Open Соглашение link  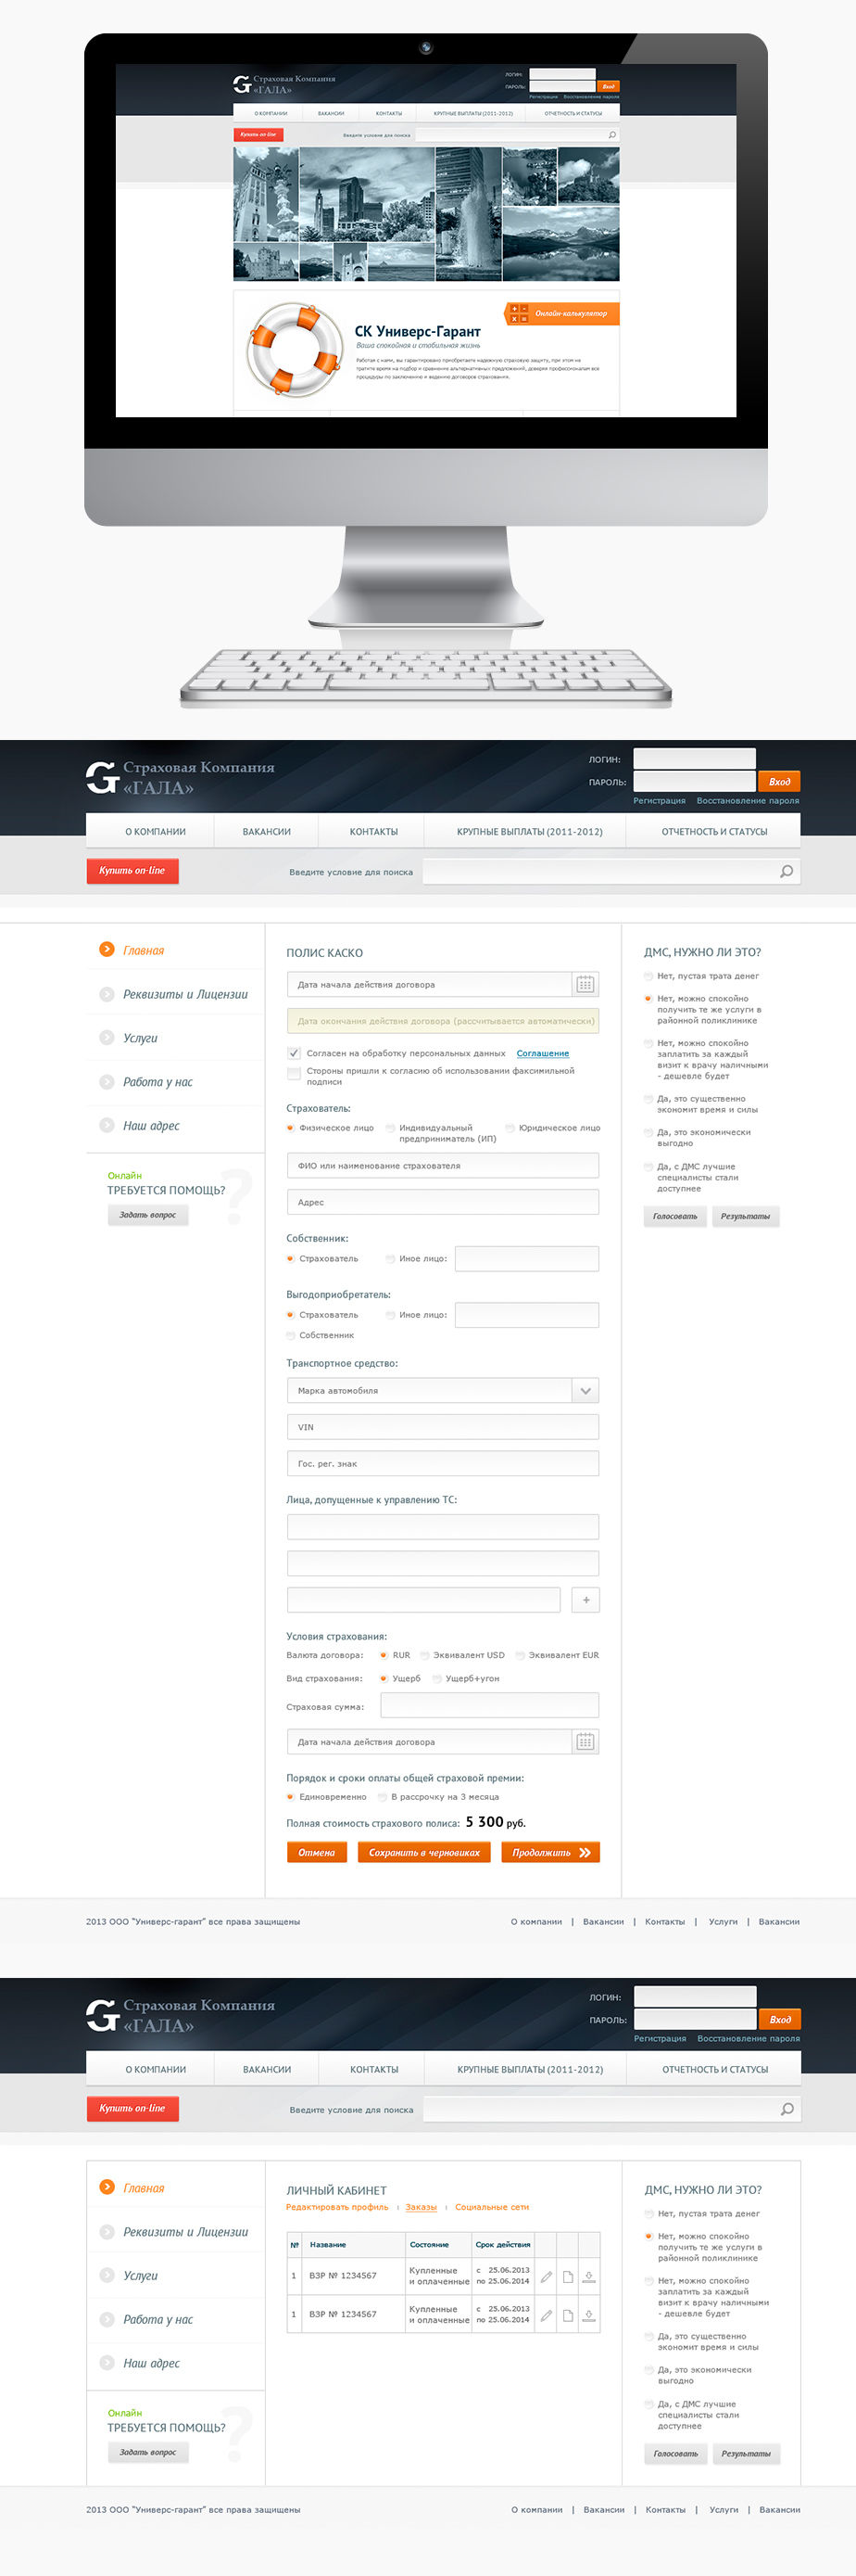[542, 1053]
